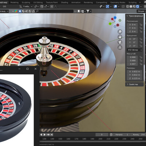Open the XYZ Euler rotation mode dropdown

click(x=134, y=50)
